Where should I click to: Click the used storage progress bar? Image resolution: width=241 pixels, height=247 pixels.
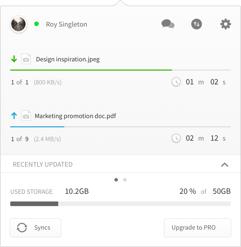coord(120,204)
